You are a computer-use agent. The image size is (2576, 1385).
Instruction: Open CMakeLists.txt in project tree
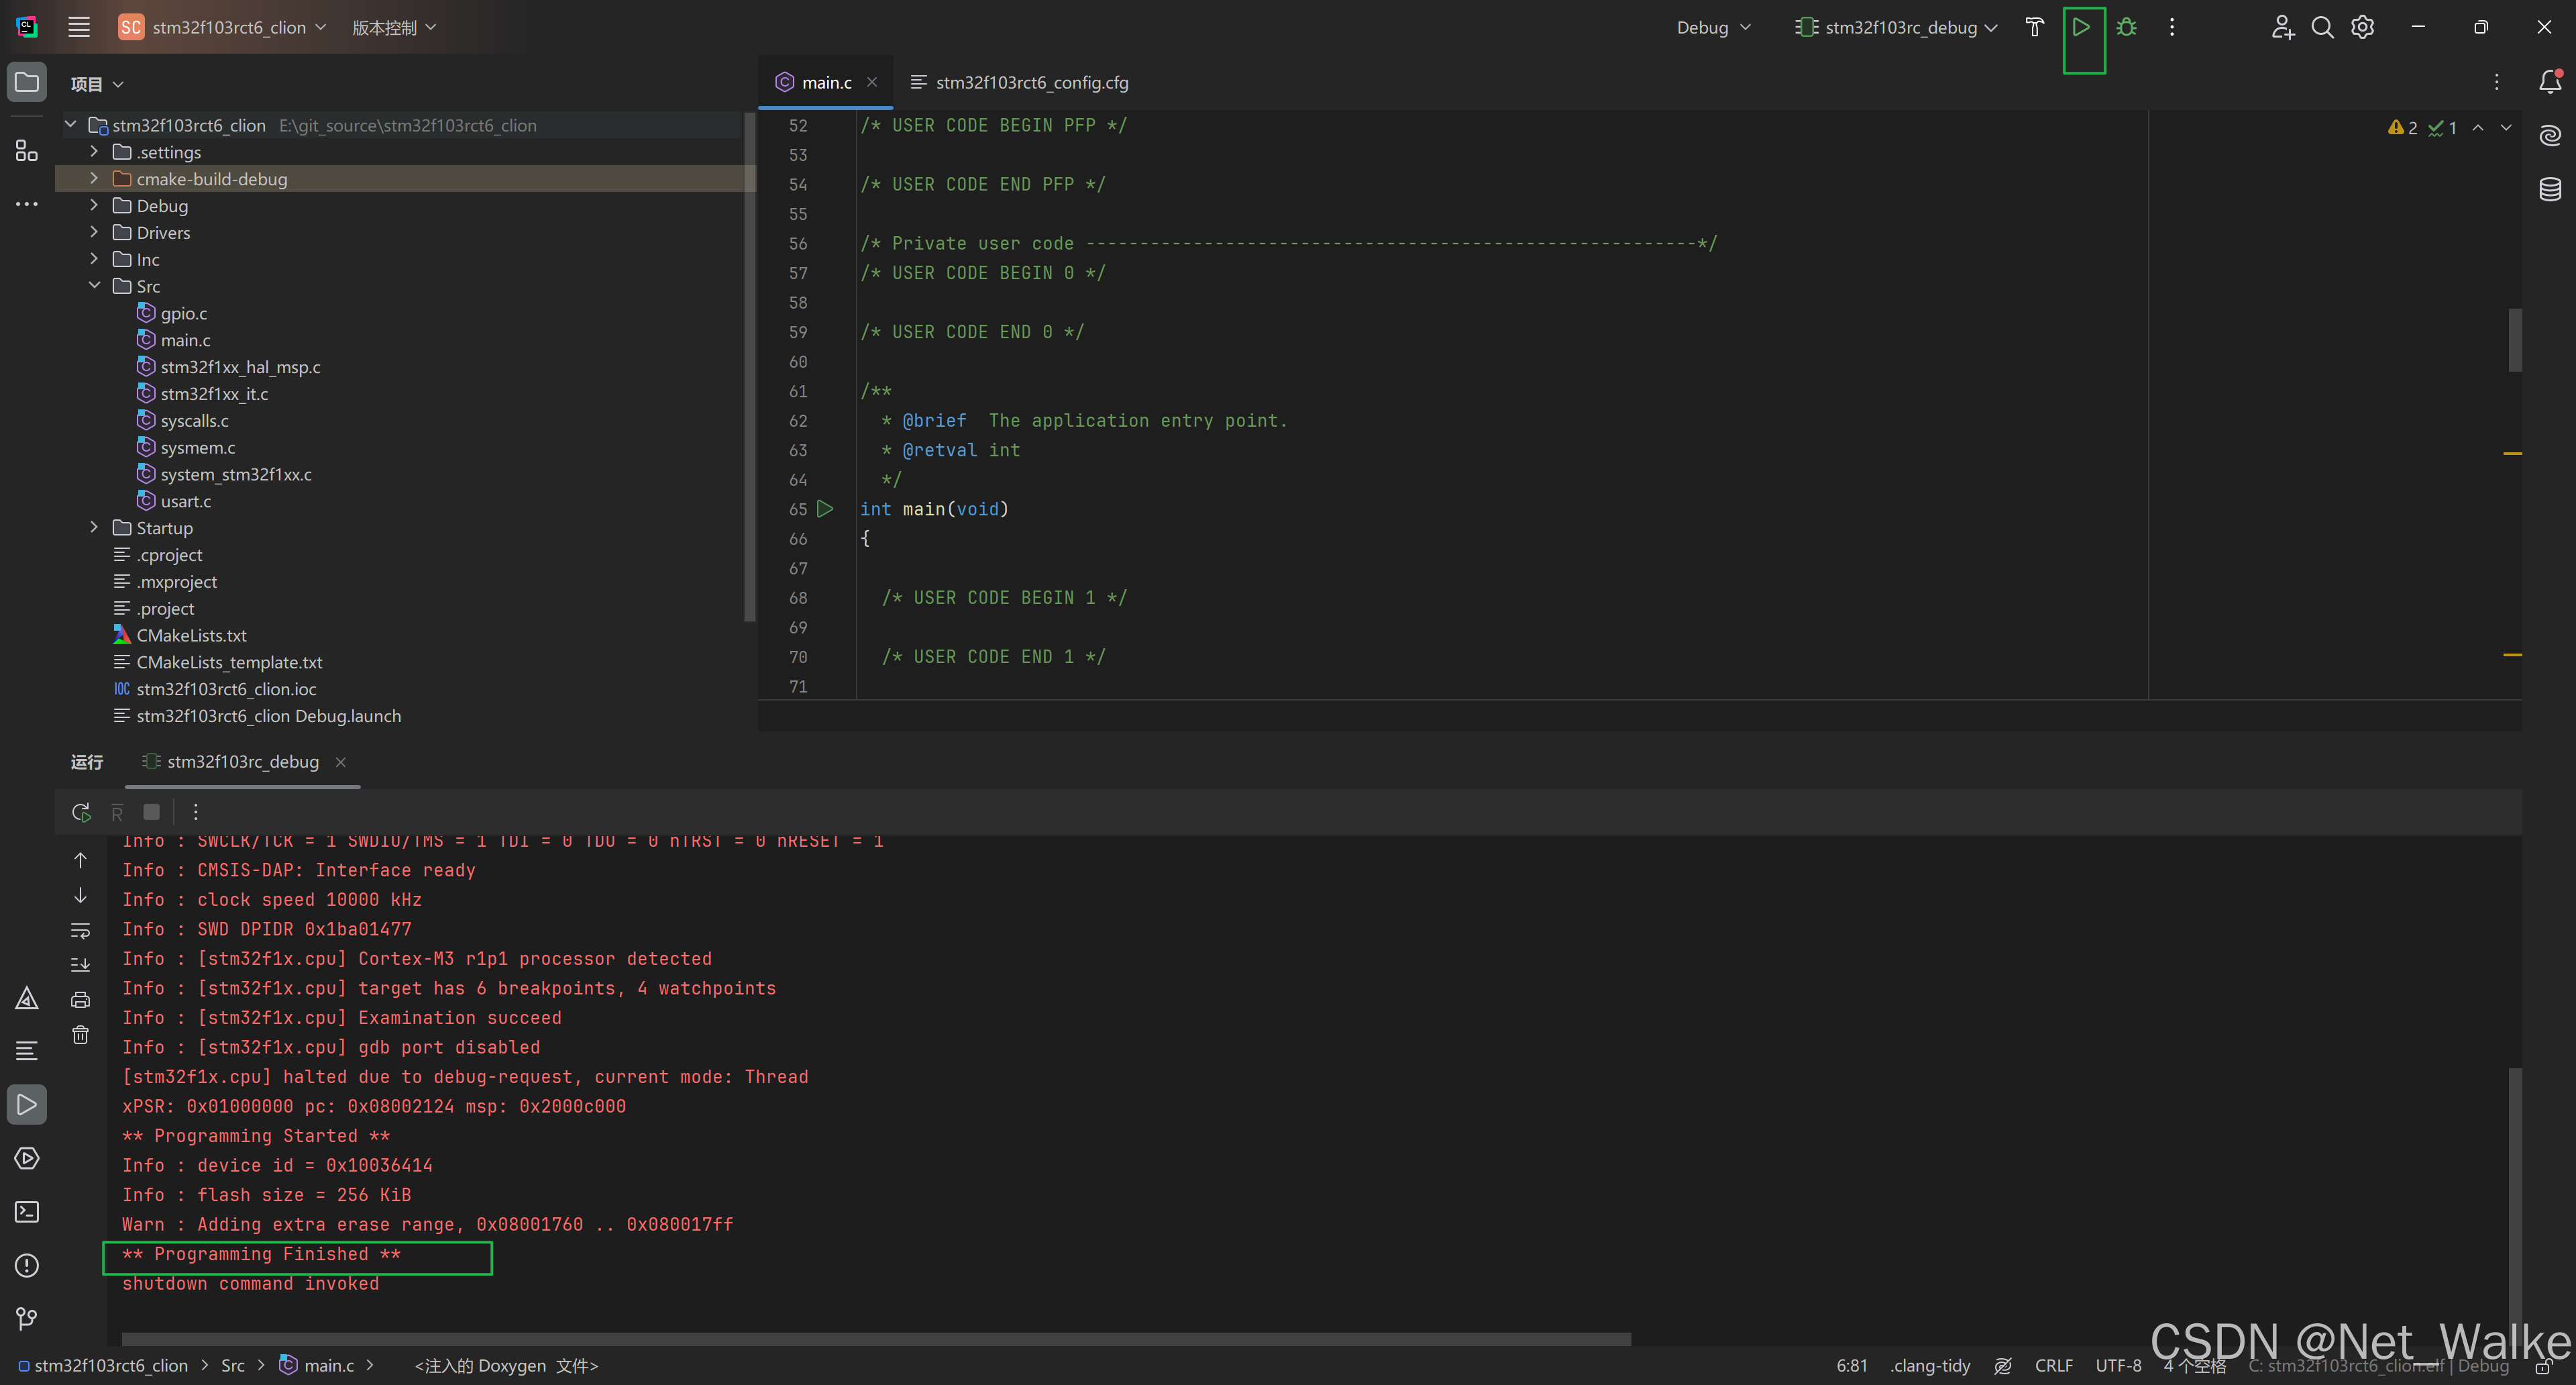[191, 635]
